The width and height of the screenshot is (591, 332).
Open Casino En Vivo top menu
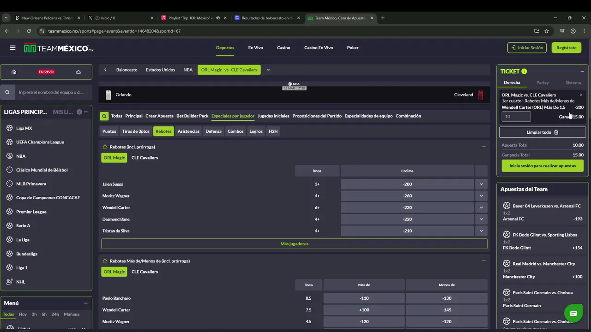319,47
